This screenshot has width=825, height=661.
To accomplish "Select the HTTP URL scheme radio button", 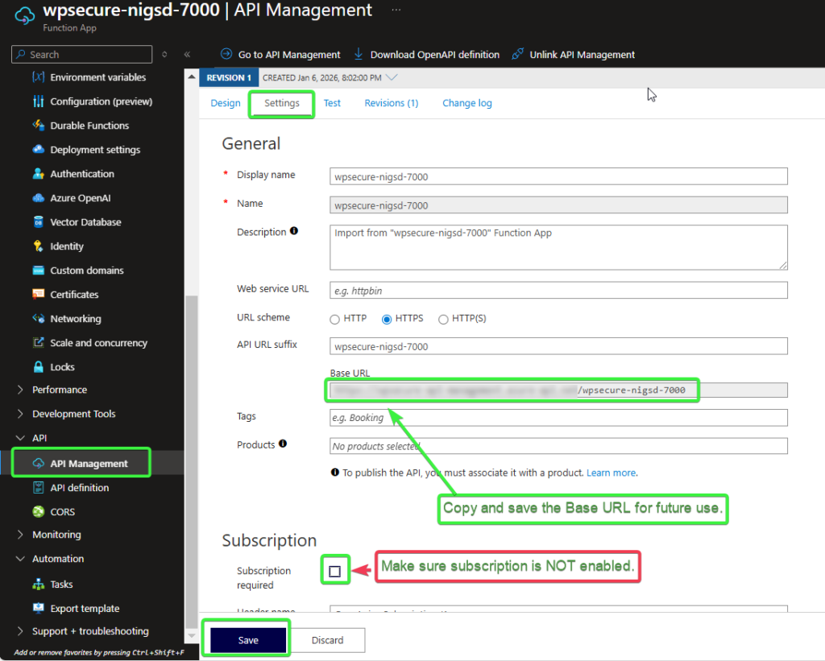I will click(x=335, y=319).
